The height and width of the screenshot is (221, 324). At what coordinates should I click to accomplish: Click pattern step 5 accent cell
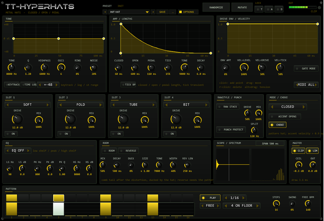pyautogui.click(x=59, y=198)
